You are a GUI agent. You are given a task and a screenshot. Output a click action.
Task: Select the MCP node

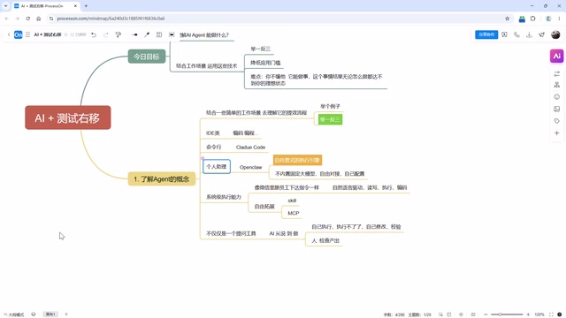[294, 213]
